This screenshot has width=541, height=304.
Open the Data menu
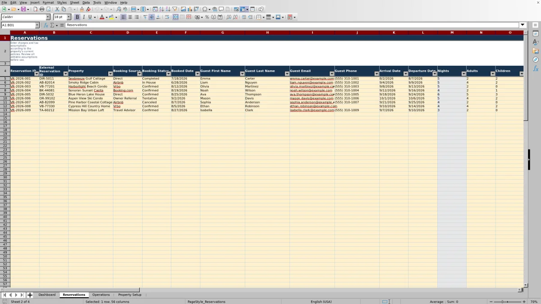tap(86, 3)
